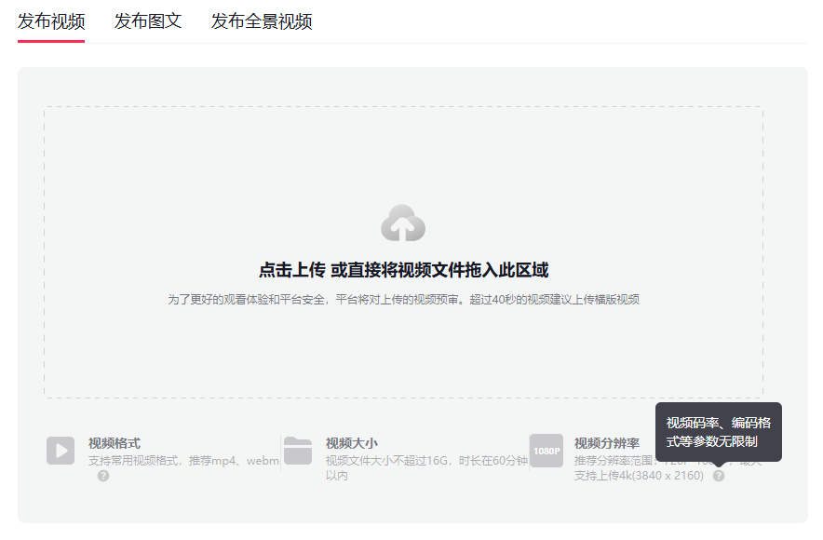Click the 1080P badge icon

click(x=546, y=451)
